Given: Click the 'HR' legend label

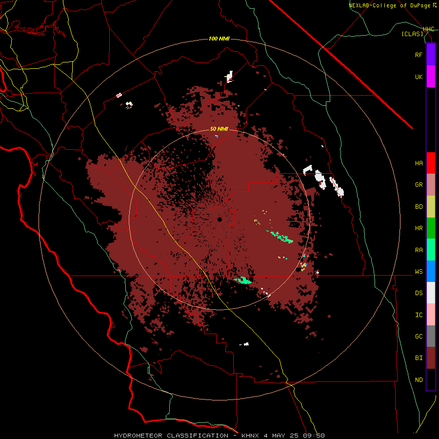Looking at the screenshot, I should coord(419,228).
